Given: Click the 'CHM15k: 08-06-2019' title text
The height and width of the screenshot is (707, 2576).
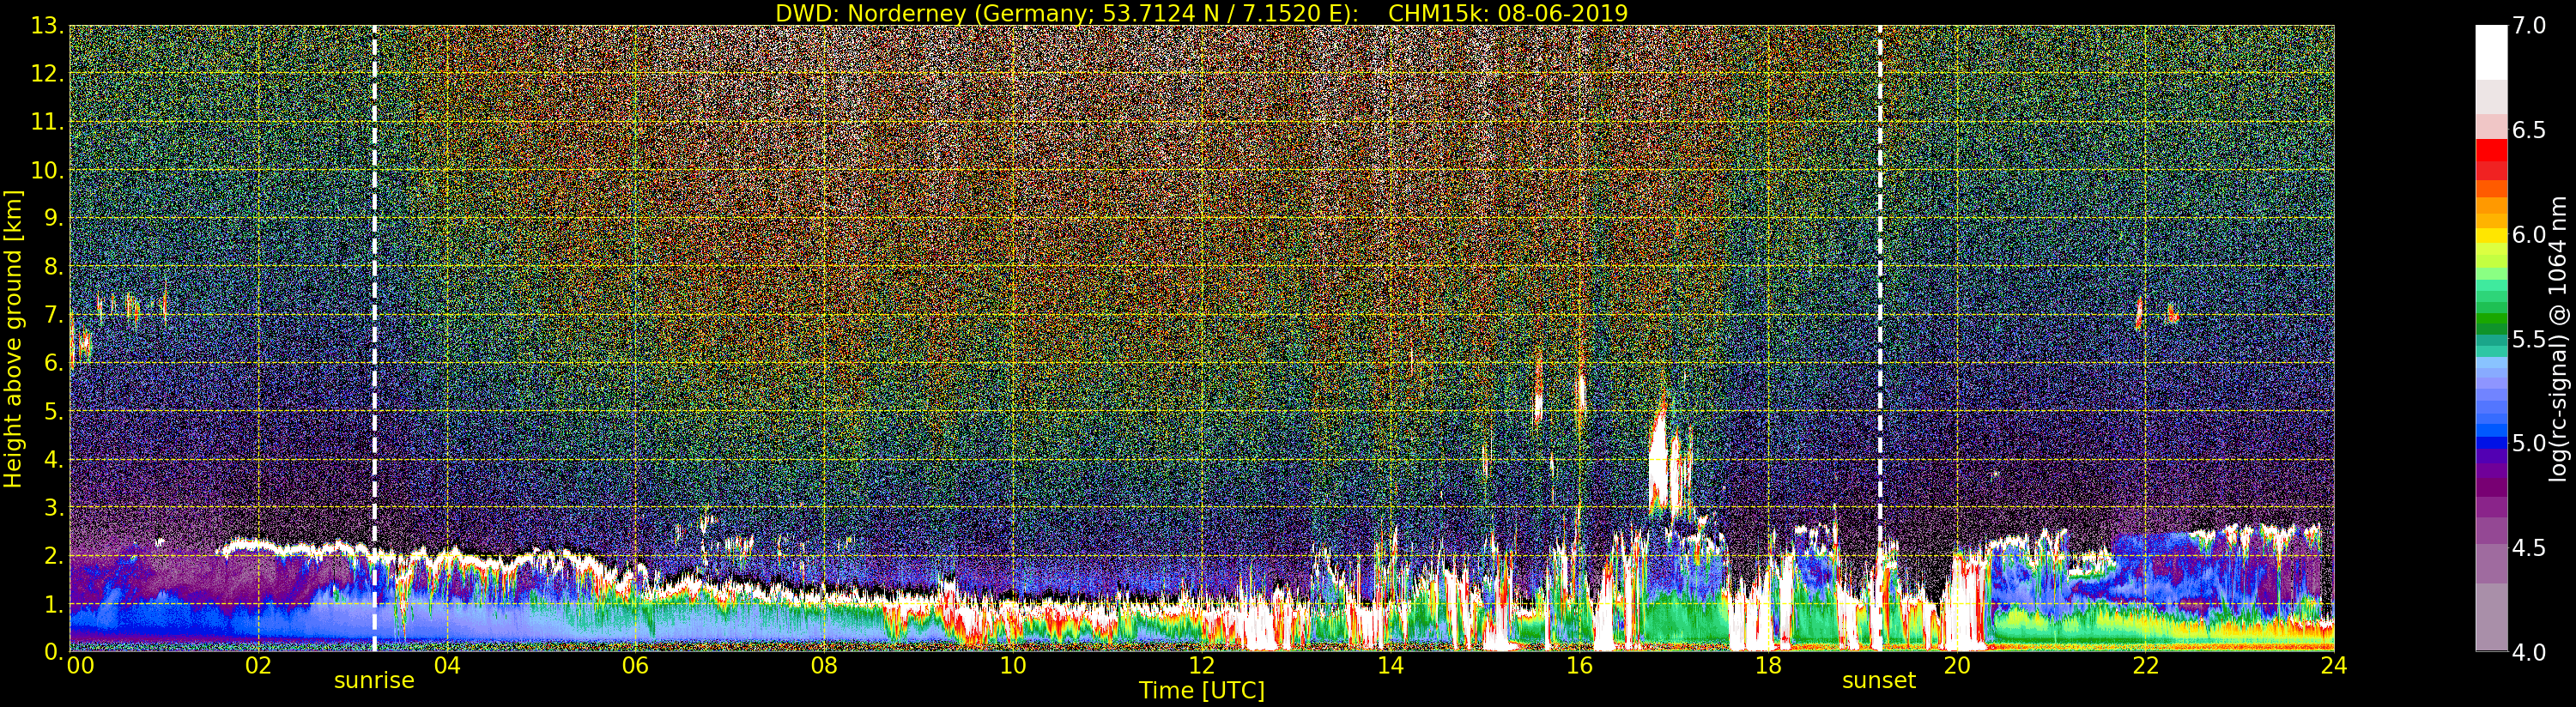Looking at the screenshot, I should (x=1508, y=13).
